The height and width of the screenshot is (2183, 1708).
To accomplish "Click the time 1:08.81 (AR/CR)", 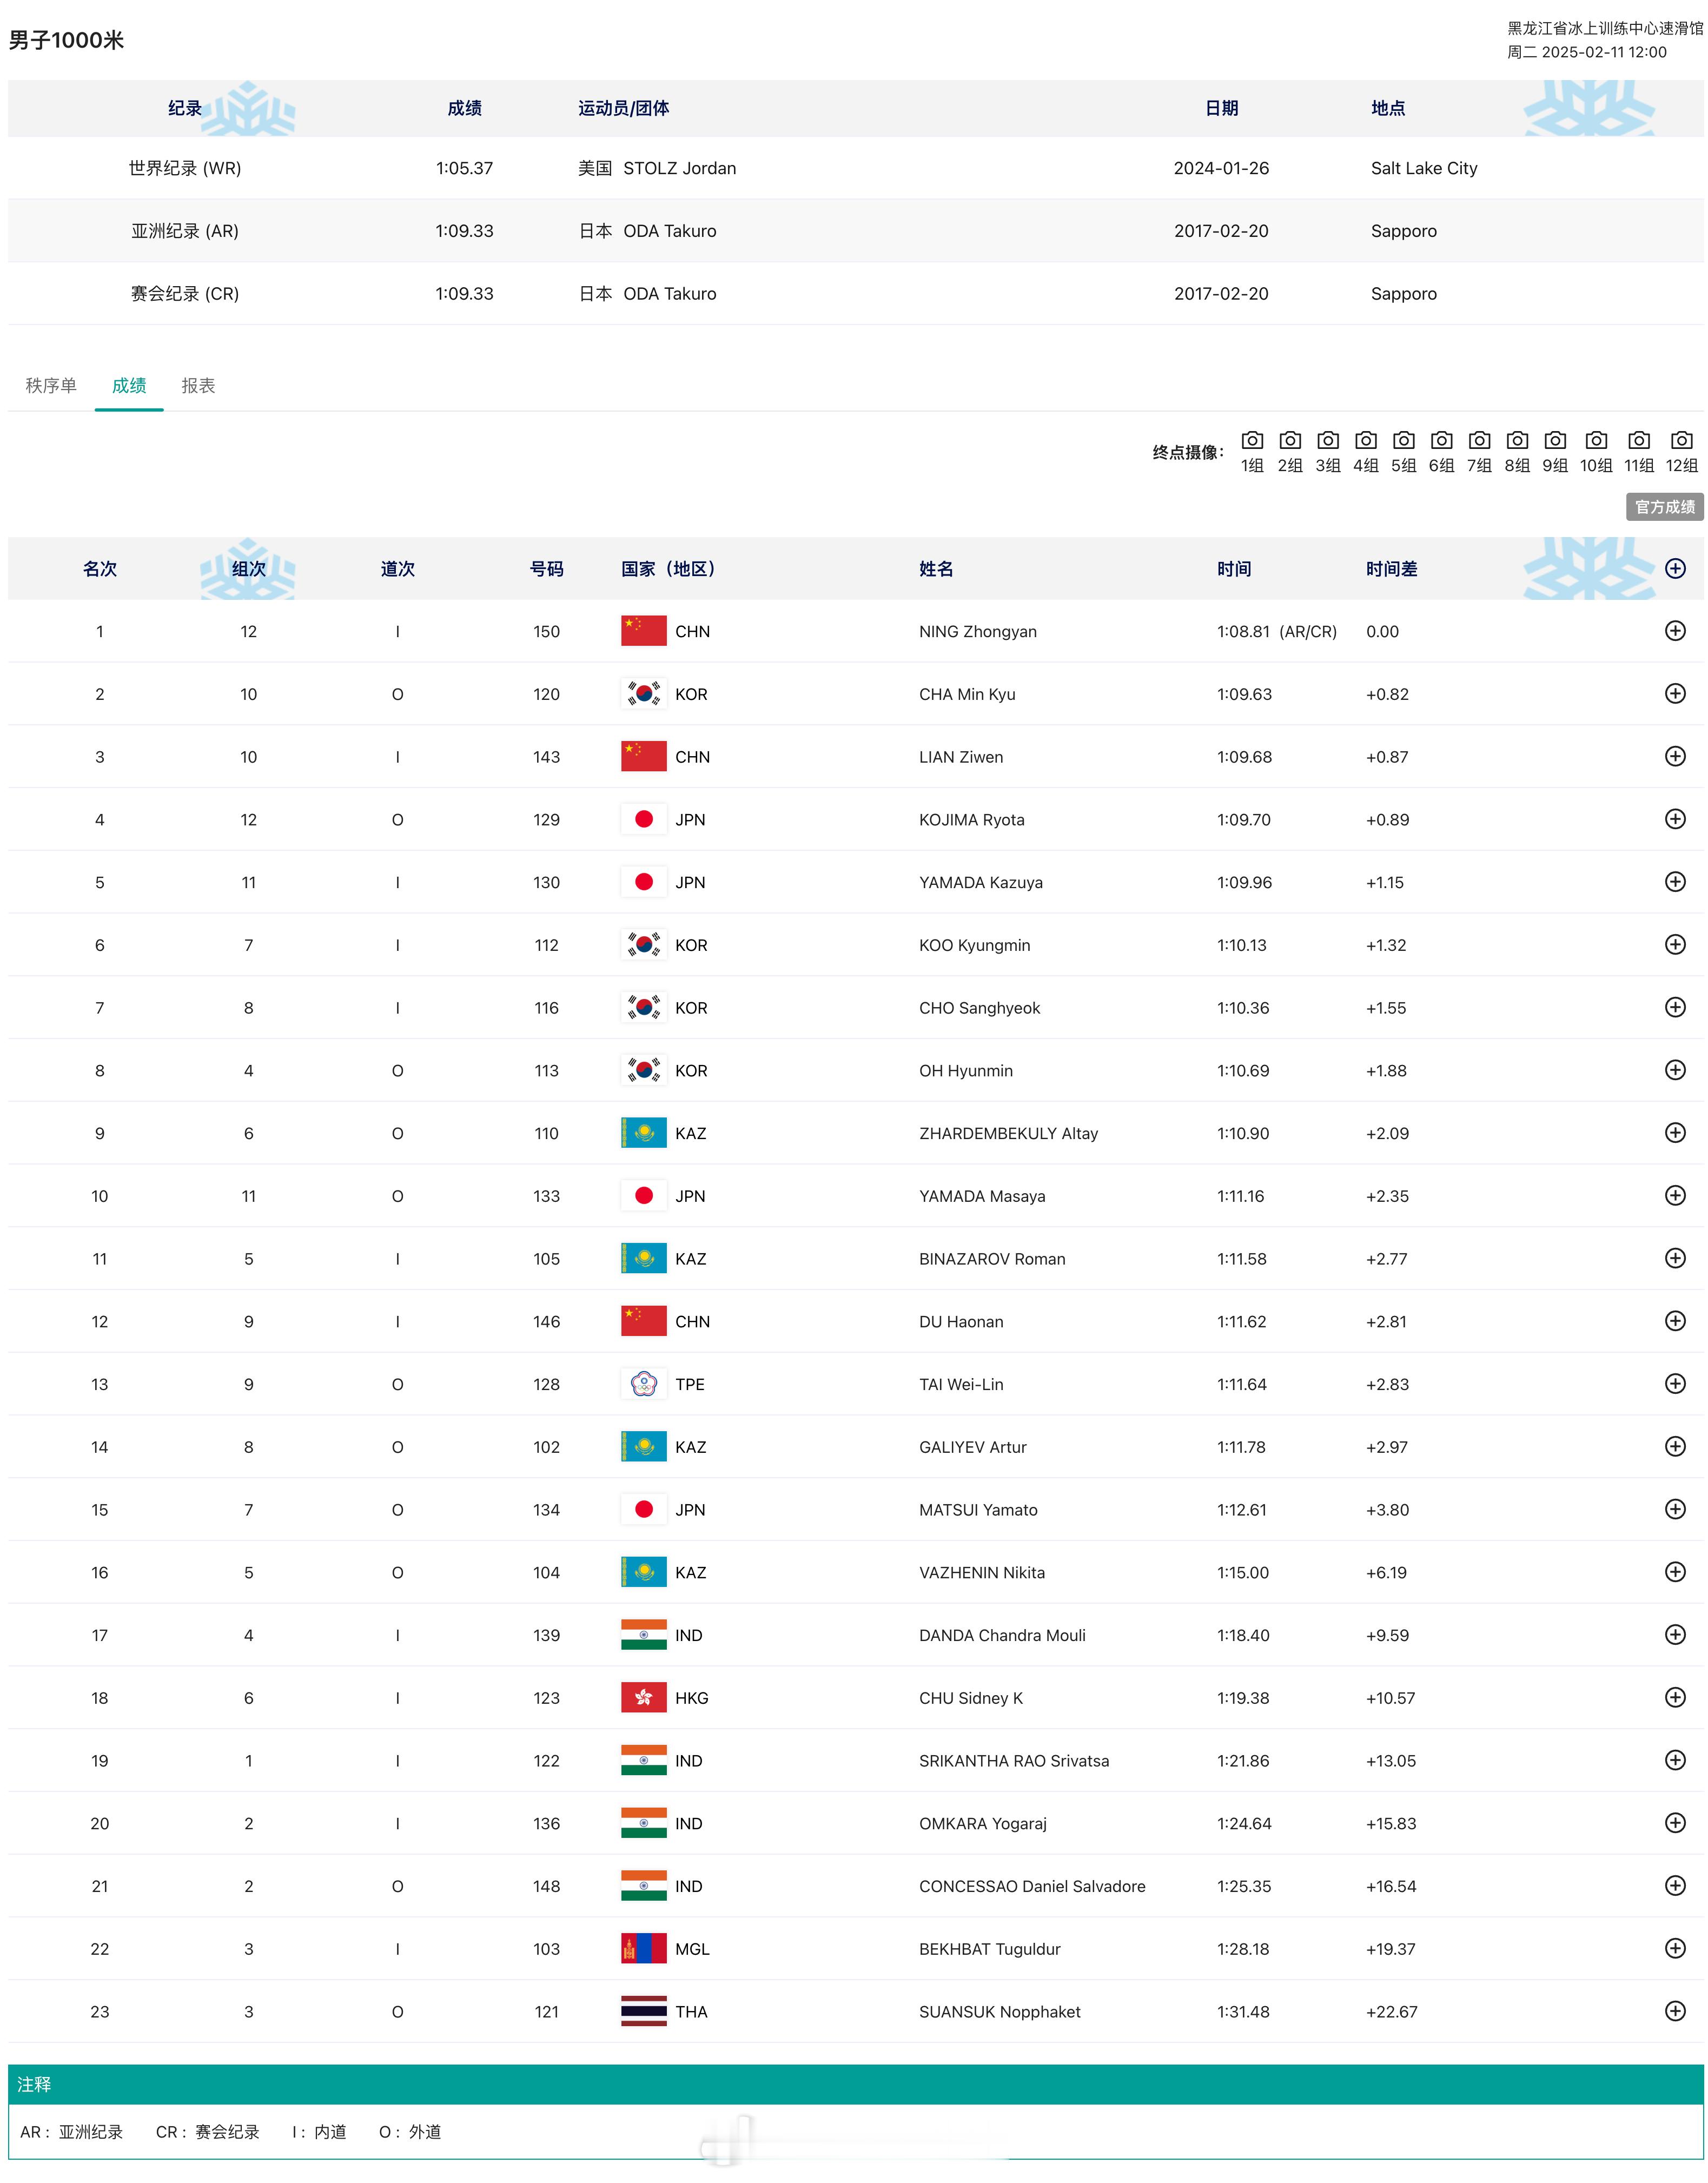I will (1277, 631).
